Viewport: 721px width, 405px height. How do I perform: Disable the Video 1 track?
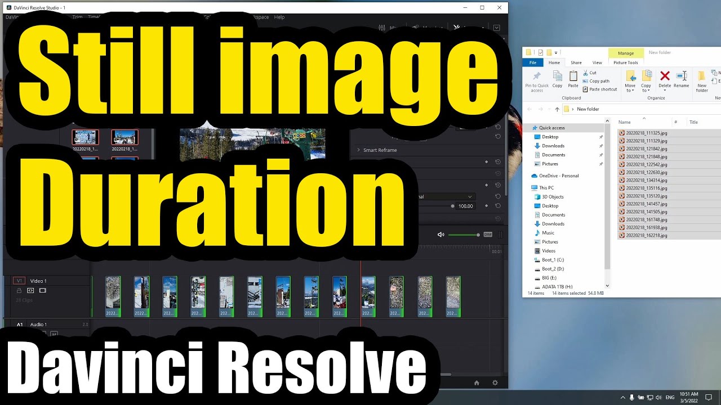tap(42, 291)
